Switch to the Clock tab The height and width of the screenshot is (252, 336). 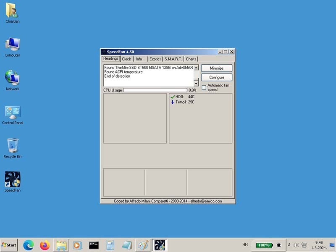point(126,59)
